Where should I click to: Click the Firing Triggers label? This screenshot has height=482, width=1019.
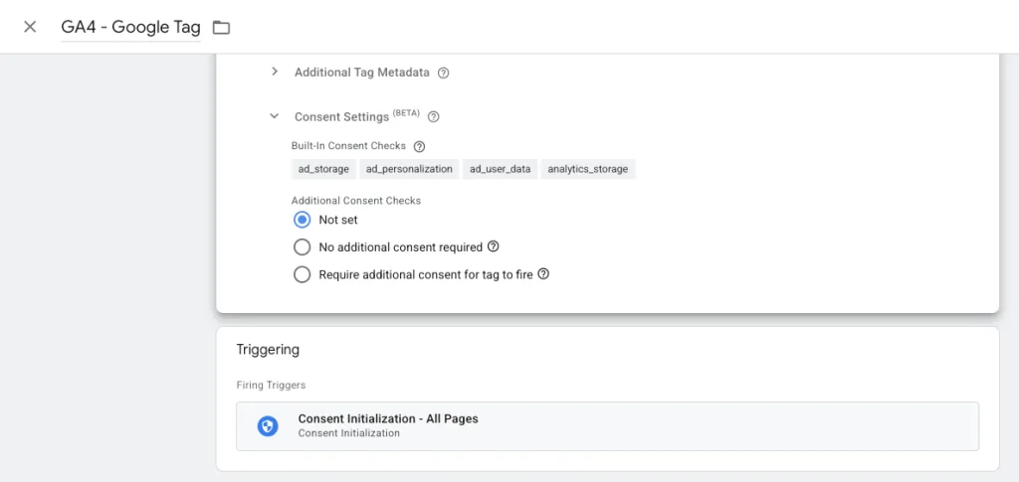271,386
